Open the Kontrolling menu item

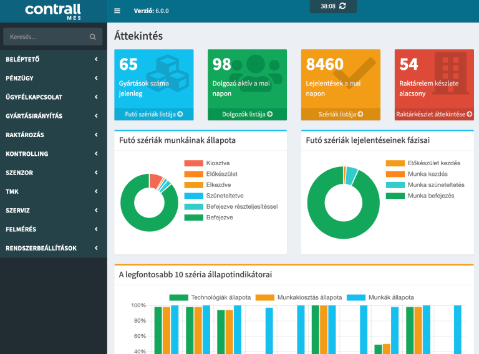click(27, 154)
